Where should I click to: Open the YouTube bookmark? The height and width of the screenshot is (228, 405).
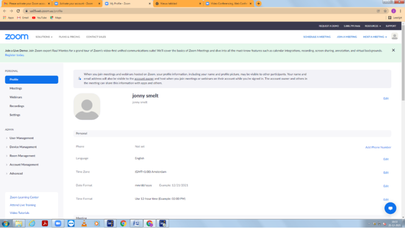pyautogui.click(x=39, y=18)
